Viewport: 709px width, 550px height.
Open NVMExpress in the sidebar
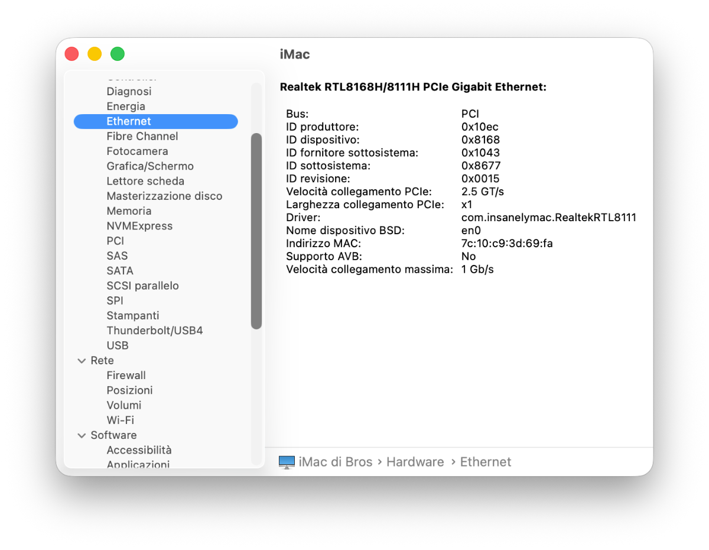[x=139, y=226]
